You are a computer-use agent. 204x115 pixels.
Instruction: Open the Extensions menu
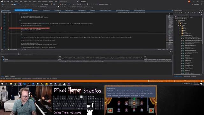[45, 2]
